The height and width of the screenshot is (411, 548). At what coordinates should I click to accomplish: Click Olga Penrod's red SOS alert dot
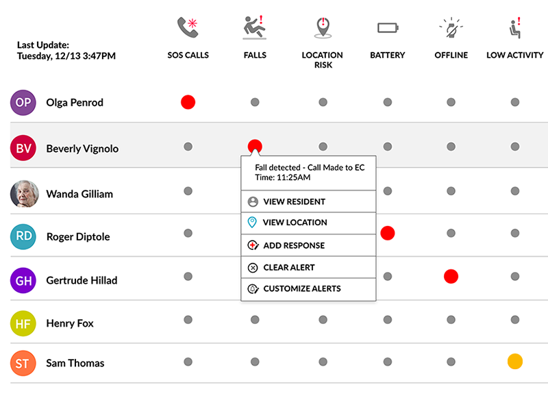[188, 102]
